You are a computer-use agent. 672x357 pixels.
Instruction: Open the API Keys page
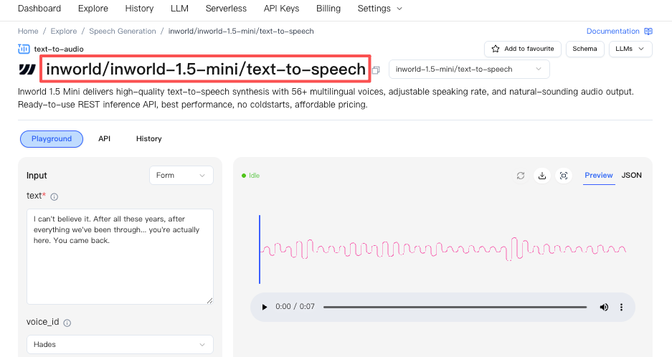coord(282,9)
